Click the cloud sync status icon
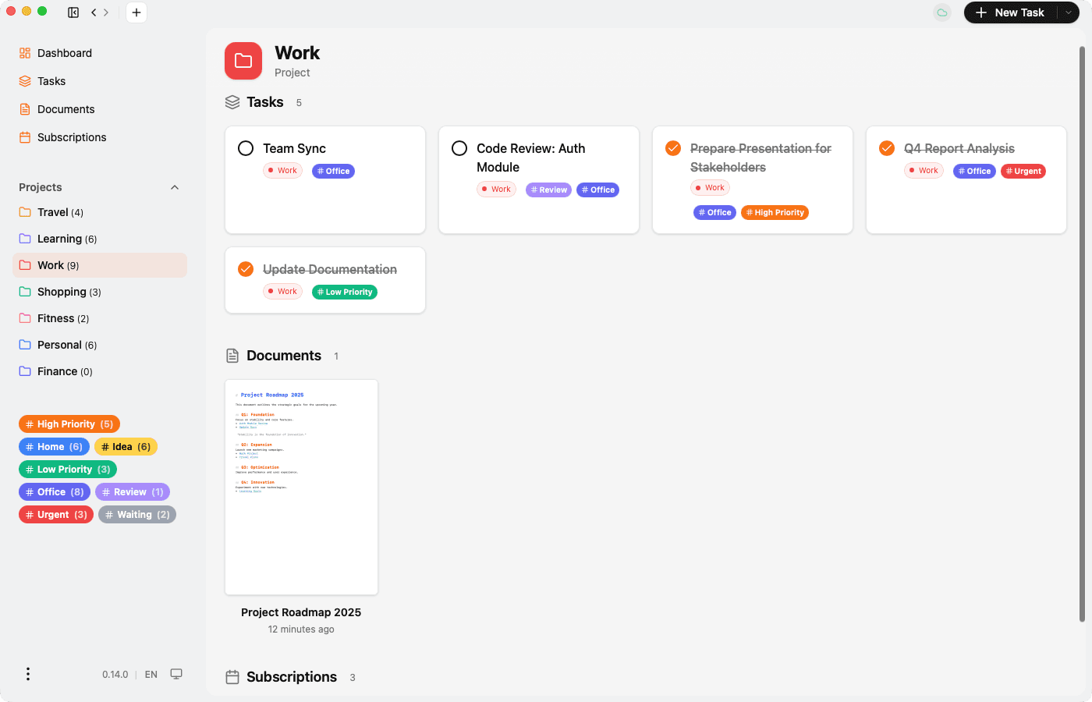The width and height of the screenshot is (1092, 702). click(941, 12)
